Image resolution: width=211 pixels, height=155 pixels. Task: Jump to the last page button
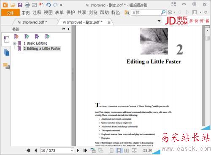coord(85,150)
